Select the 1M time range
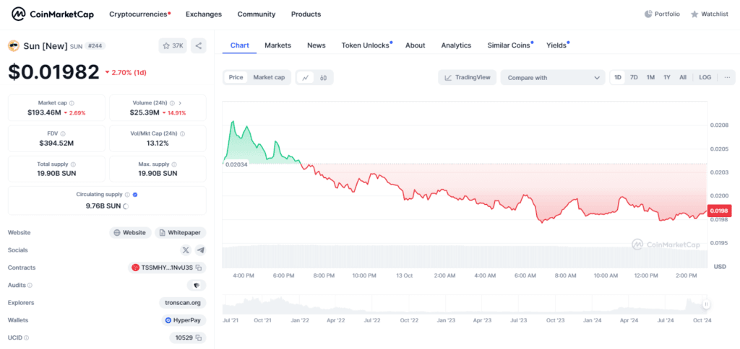 click(650, 77)
